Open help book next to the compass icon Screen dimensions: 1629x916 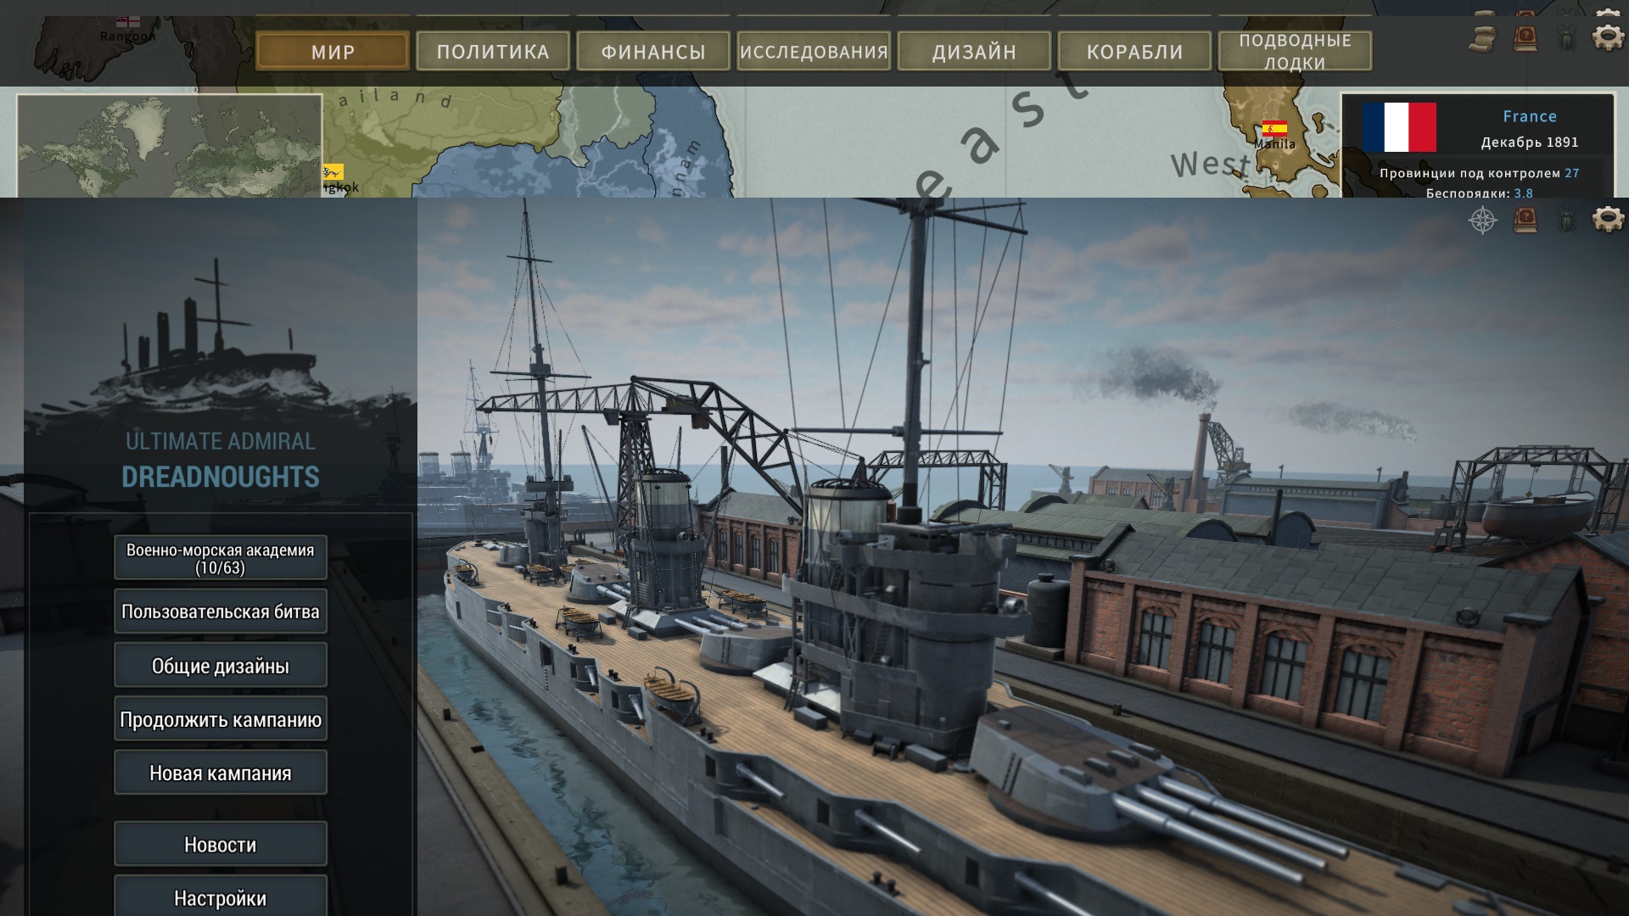[1525, 221]
